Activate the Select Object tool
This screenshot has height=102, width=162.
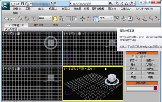(55, 19)
